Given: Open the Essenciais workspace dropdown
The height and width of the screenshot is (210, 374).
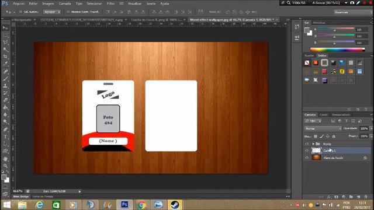Looking at the screenshot, I should click(354, 12).
